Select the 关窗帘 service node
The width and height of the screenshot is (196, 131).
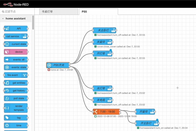pos(103,42)
